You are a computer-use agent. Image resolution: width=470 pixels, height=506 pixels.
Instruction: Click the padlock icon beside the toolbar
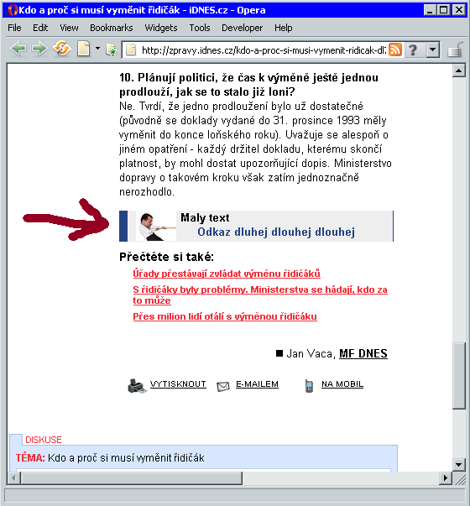point(456,50)
